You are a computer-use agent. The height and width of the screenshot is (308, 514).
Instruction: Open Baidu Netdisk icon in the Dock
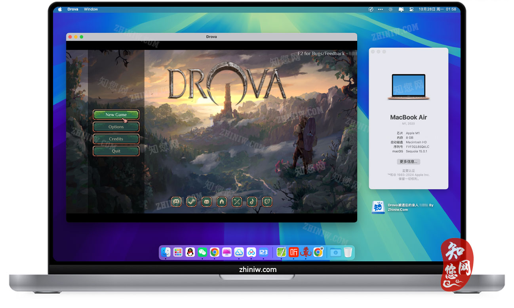point(251,252)
